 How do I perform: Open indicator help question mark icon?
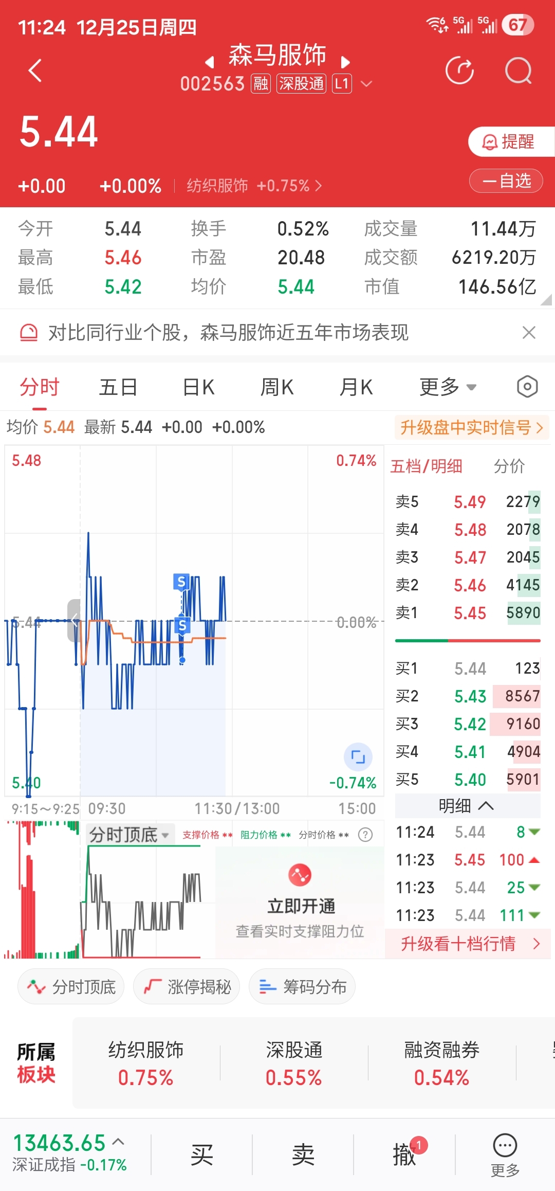pos(365,835)
